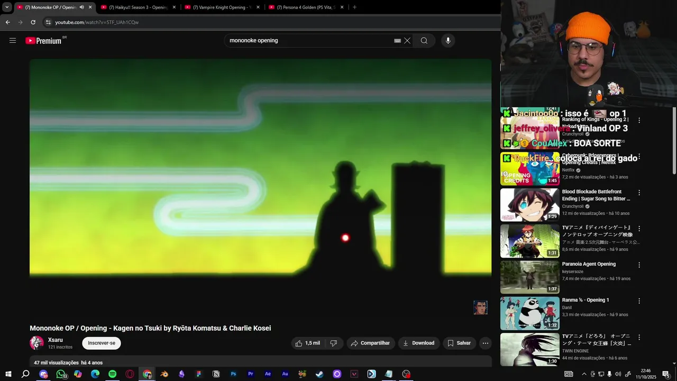The width and height of the screenshot is (677, 381).
Task: Reload the page in browser
Action: pyautogui.click(x=33, y=22)
